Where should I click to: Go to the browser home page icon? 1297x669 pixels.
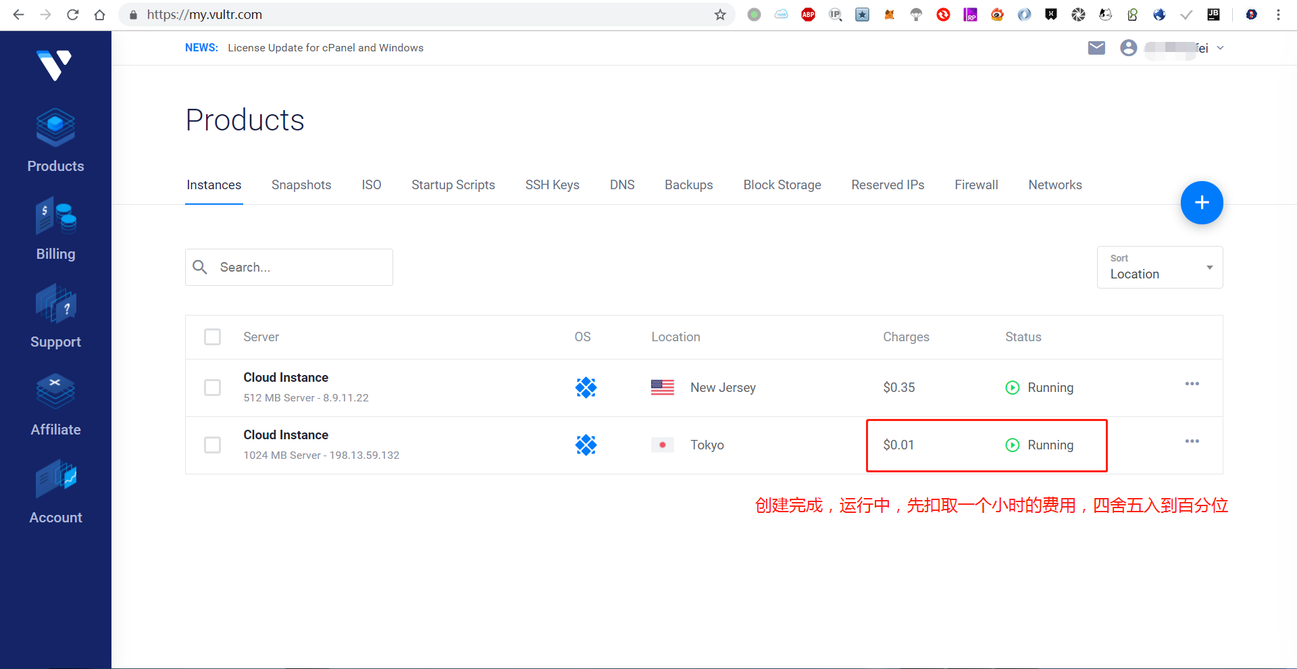click(100, 15)
